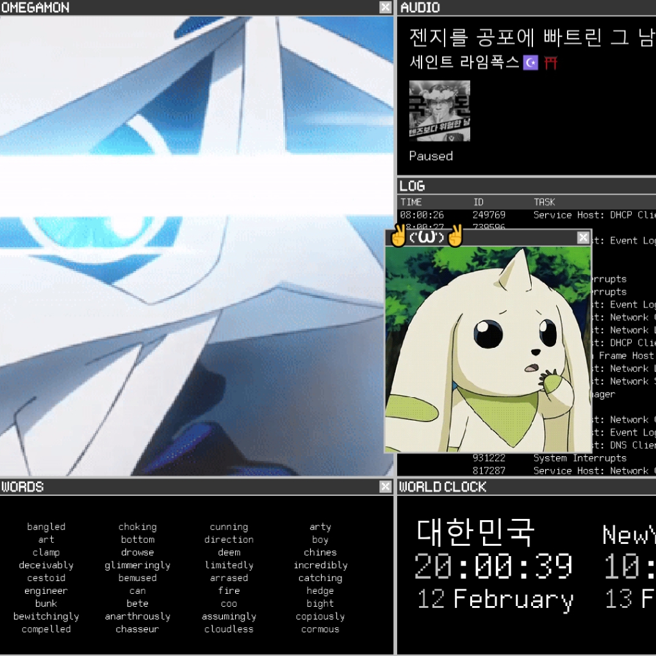The height and width of the screenshot is (656, 656).
Task: Click the word 'cunning' in WORDS
Action: click(x=229, y=527)
